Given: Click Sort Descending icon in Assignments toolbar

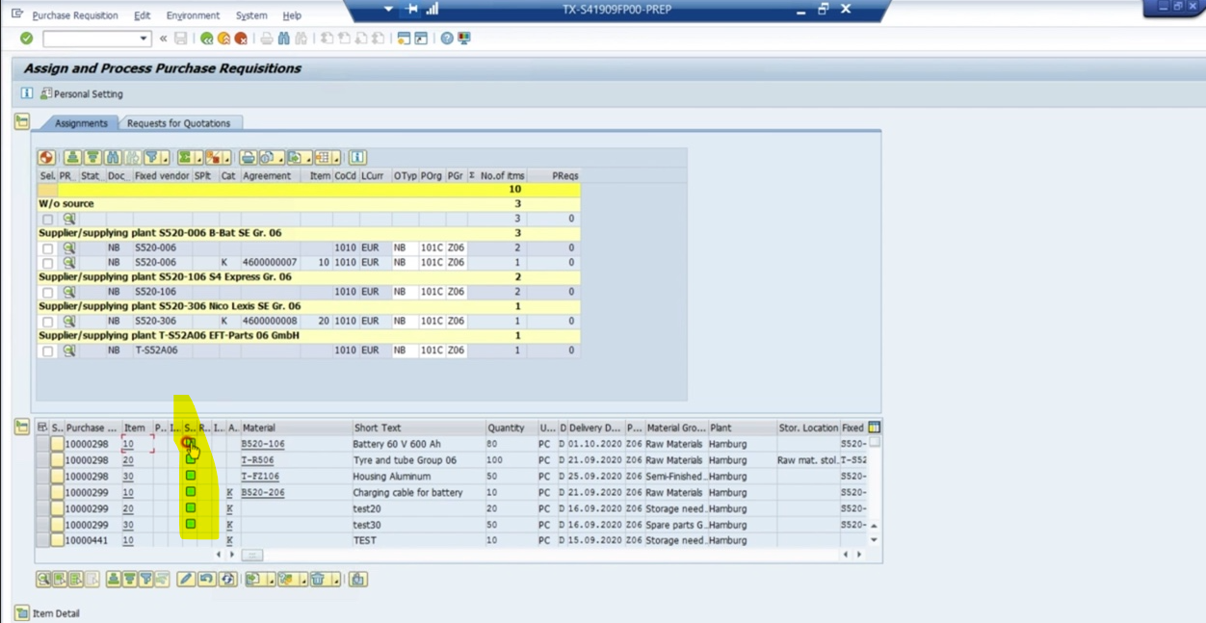Looking at the screenshot, I should coord(92,157).
